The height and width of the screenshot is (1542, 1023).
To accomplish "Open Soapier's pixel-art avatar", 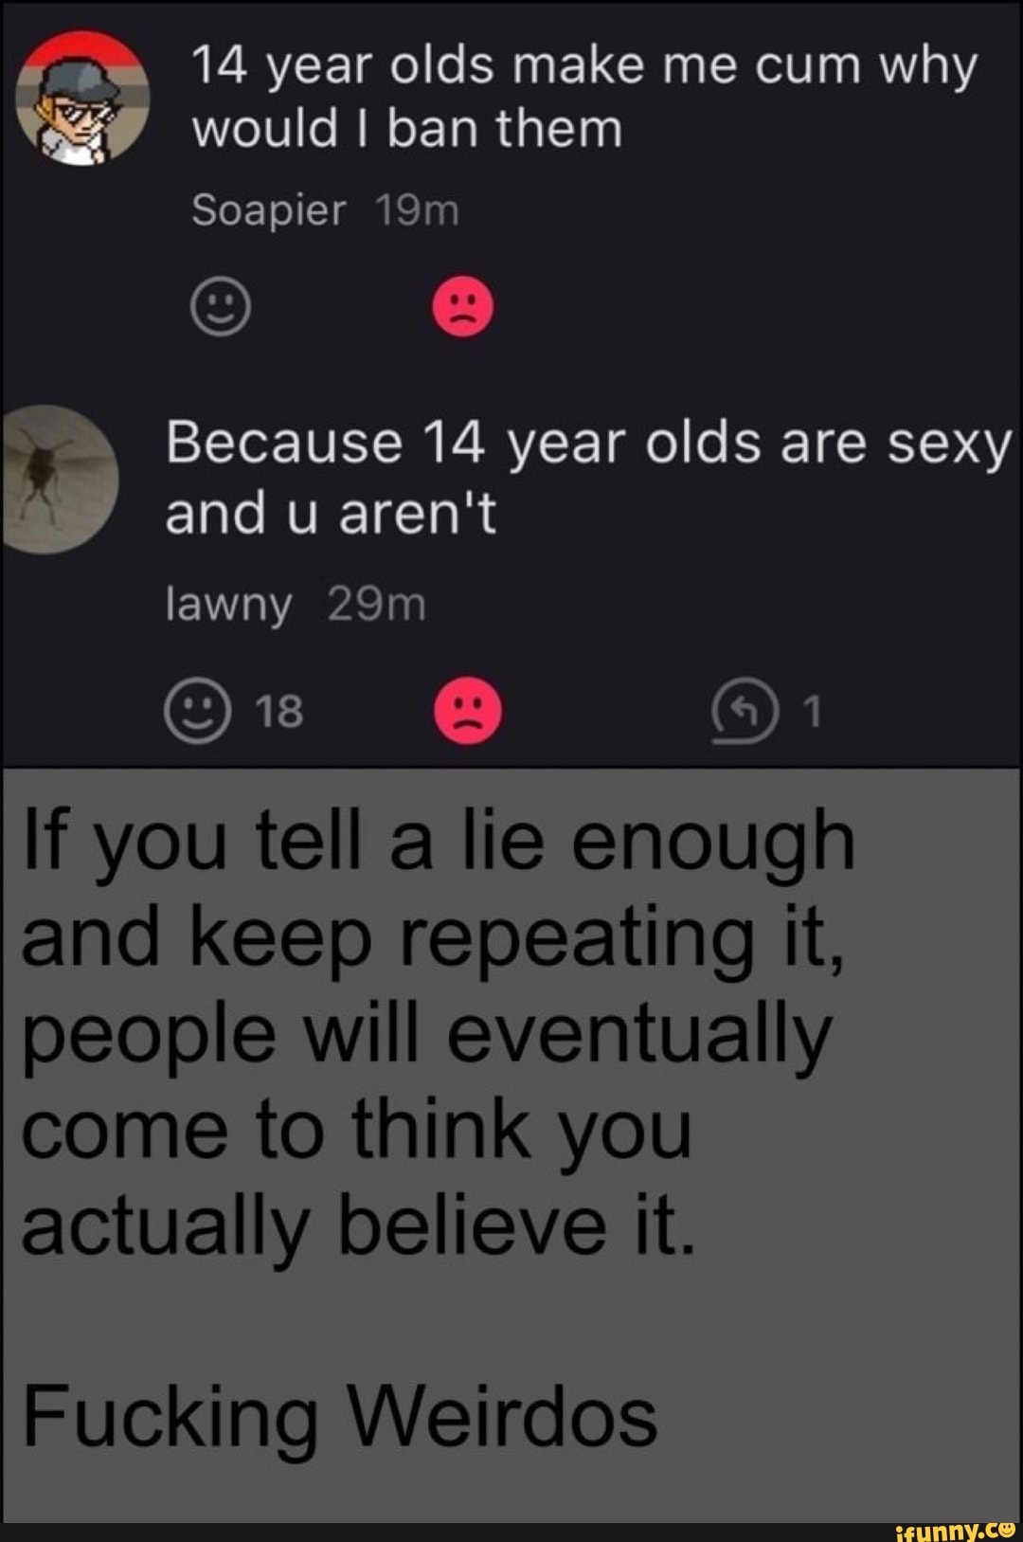I will [81, 98].
